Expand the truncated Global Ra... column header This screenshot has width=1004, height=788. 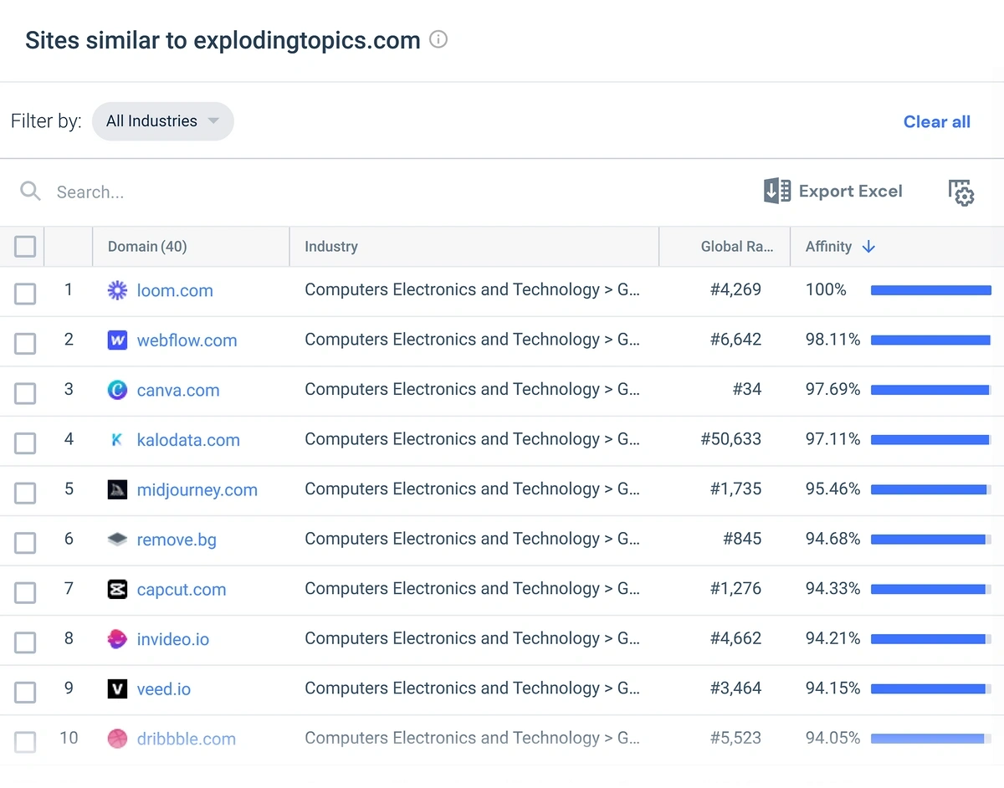point(737,246)
